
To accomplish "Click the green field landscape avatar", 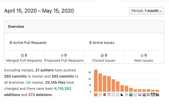I will (x=131, y=95).
